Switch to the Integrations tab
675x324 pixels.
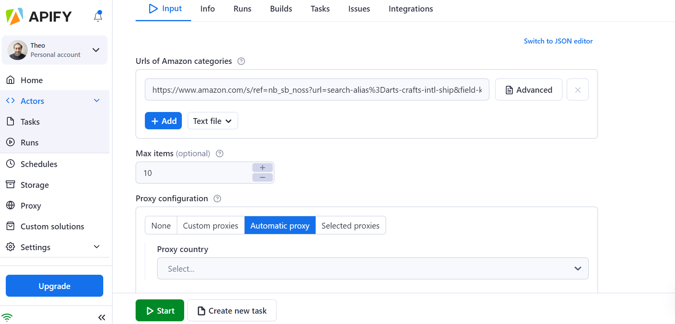pos(411,9)
